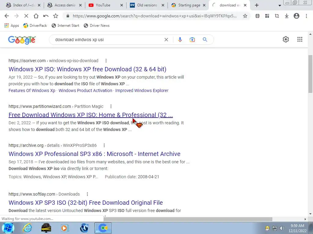Open more options for isoriver result

click(x=106, y=61)
